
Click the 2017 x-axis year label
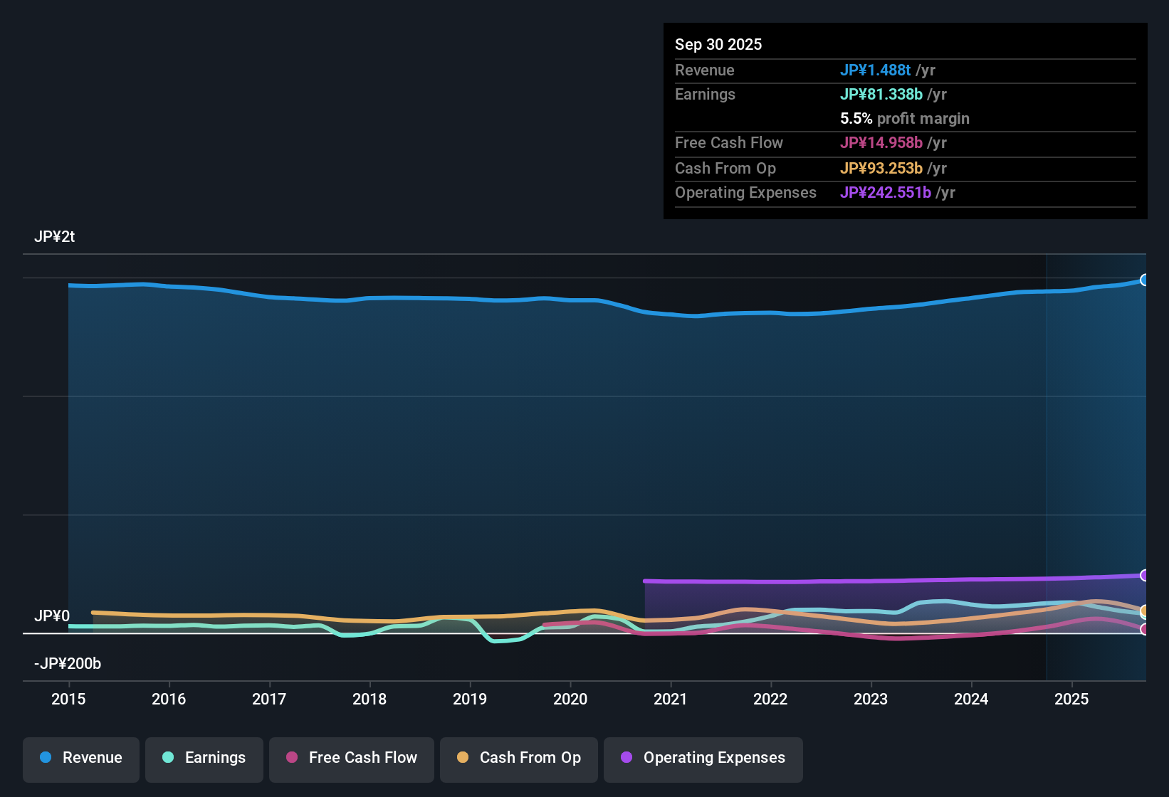coord(269,699)
